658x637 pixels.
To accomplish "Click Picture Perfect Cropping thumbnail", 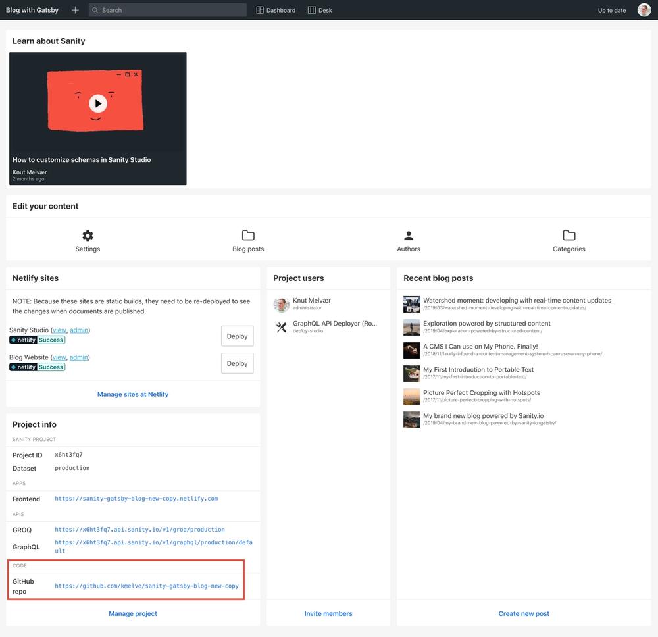I will pos(411,397).
